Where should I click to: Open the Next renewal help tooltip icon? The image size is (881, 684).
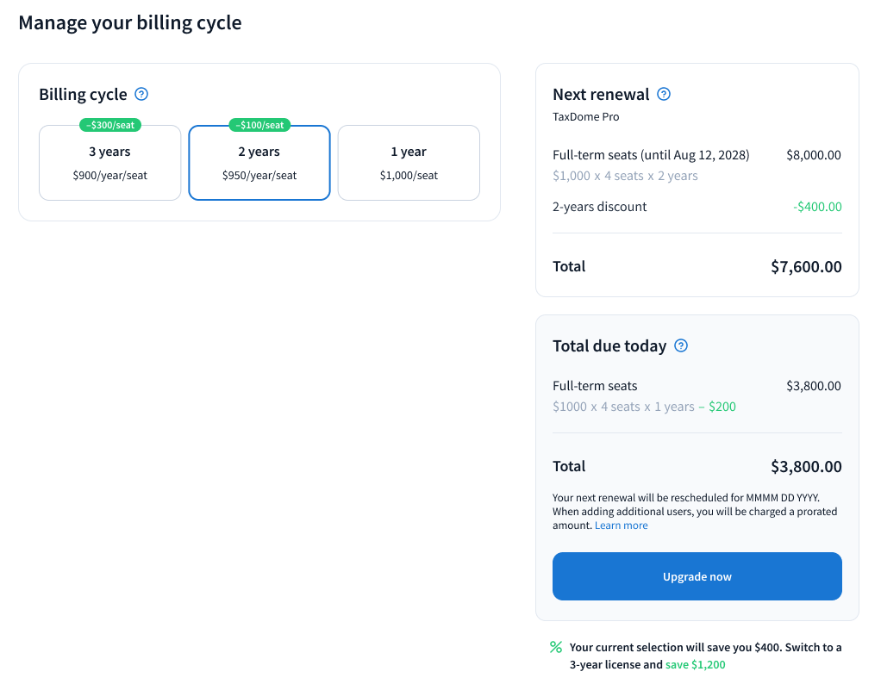[x=664, y=95]
